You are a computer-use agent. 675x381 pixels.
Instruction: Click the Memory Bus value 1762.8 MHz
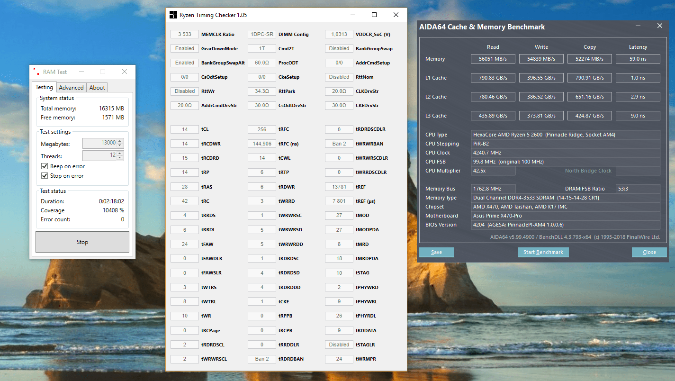[x=493, y=189]
